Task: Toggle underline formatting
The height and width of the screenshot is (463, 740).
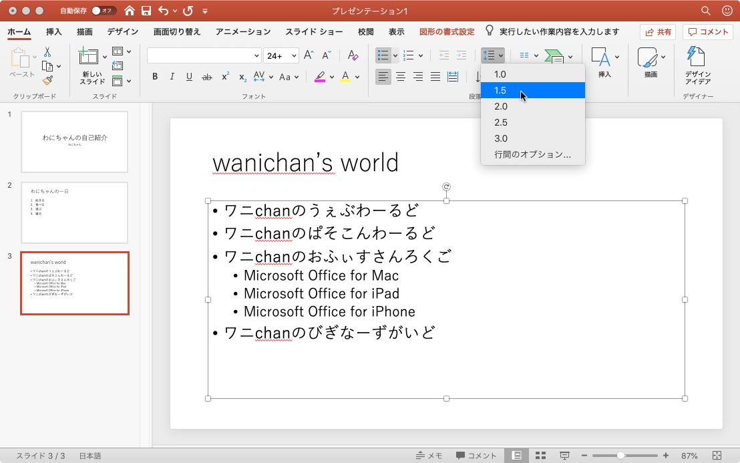Action: click(189, 76)
